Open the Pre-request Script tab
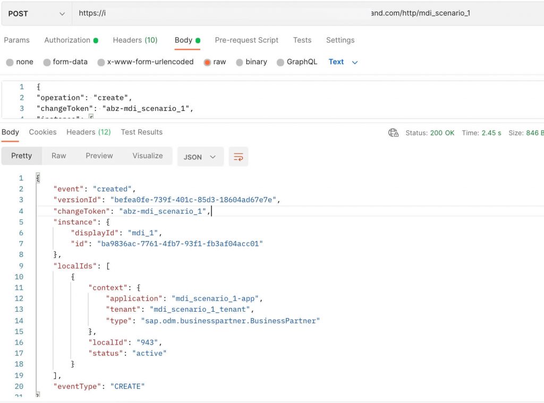The width and height of the screenshot is (544, 403). click(x=246, y=40)
